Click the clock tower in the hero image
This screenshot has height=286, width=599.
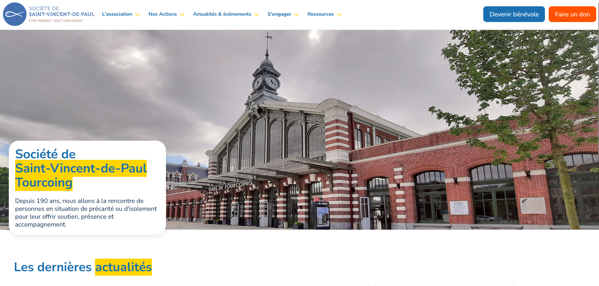(267, 76)
